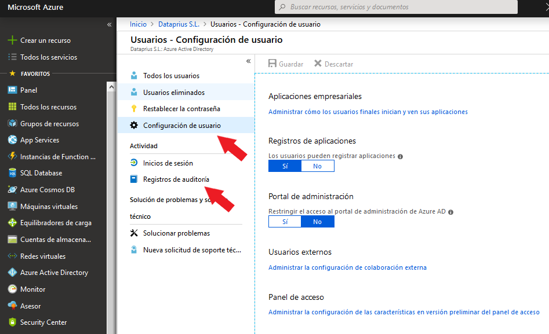Screen dimensions: 549x334
Task: Click the App Services globe icon
Action: click(12, 140)
